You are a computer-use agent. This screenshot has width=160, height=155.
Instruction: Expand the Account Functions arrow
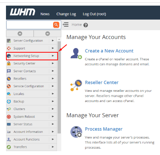pyautogui.click(x=53, y=139)
